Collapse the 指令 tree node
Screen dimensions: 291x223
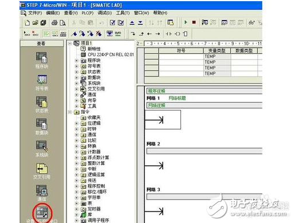point(70,112)
